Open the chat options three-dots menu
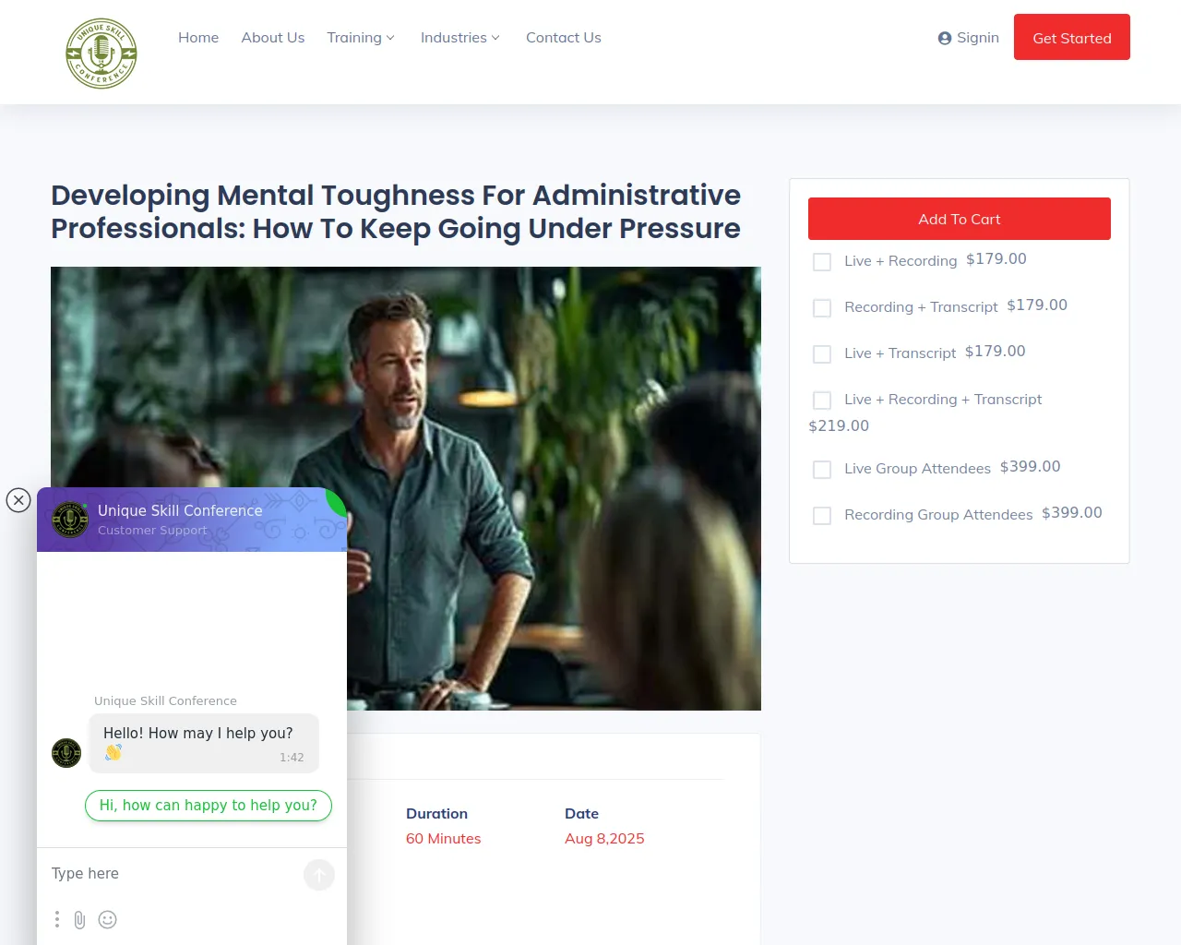This screenshot has width=1181, height=945. click(x=57, y=919)
